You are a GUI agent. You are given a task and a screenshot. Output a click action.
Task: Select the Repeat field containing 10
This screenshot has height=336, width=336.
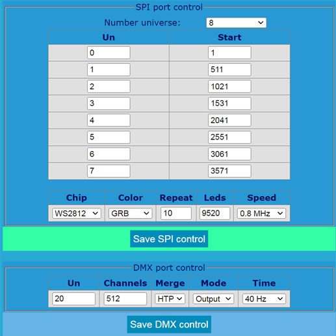click(x=176, y=213)
